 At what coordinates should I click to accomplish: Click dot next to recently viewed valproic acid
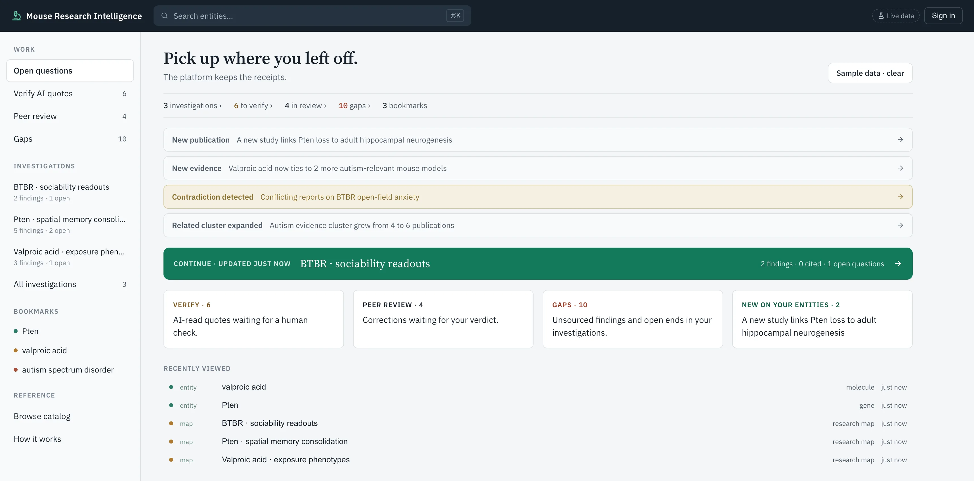pos(171,387)
